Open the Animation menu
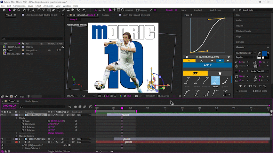 coord(48,6)
